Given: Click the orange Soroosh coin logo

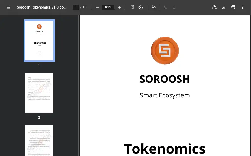Looking at the screenshot, I should click(x=165, y=51).
